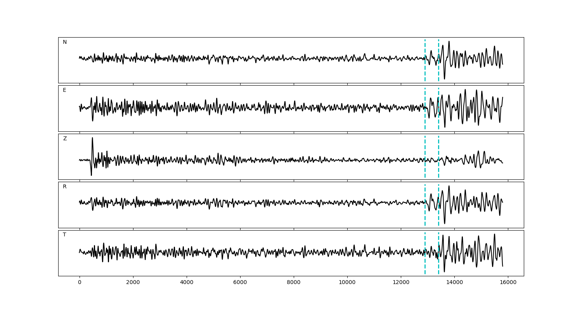The height and width of the screenshot is (310, 582).
Task: Click the Z panel label
Action: (x=65, y=139)
